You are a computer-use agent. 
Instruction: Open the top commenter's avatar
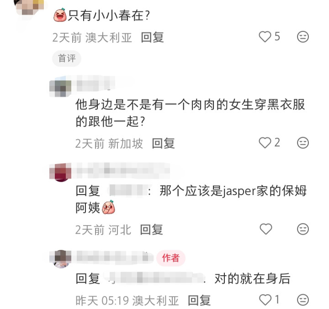[30, 8]
